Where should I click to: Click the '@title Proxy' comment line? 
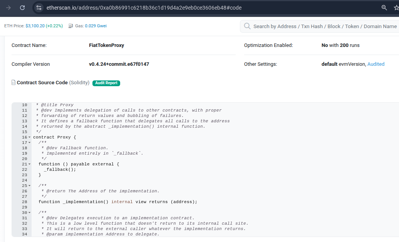(54, 105)
